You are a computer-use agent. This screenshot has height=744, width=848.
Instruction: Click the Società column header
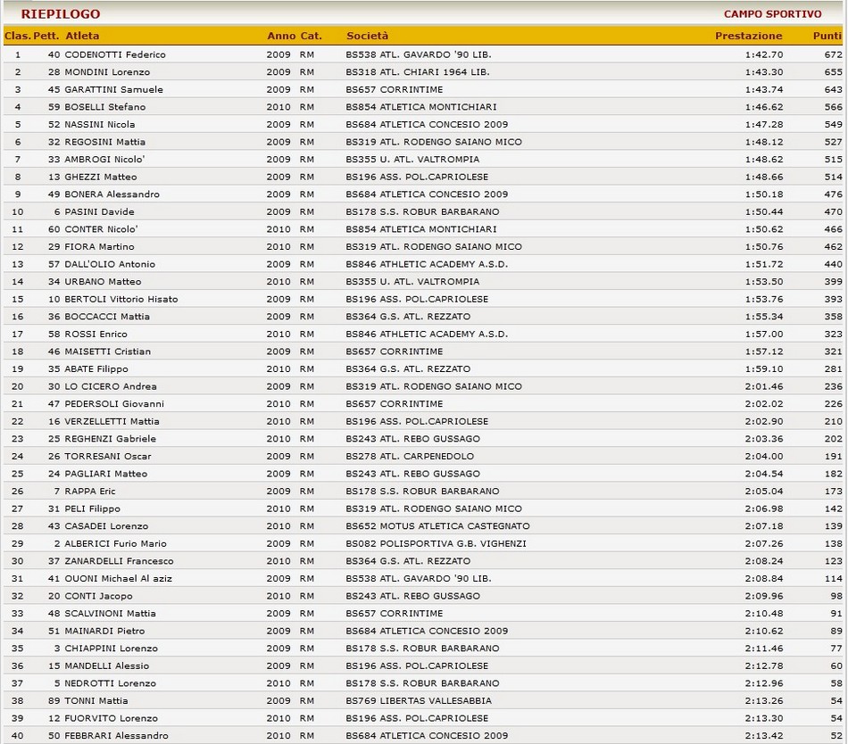[x=367, y=36]
